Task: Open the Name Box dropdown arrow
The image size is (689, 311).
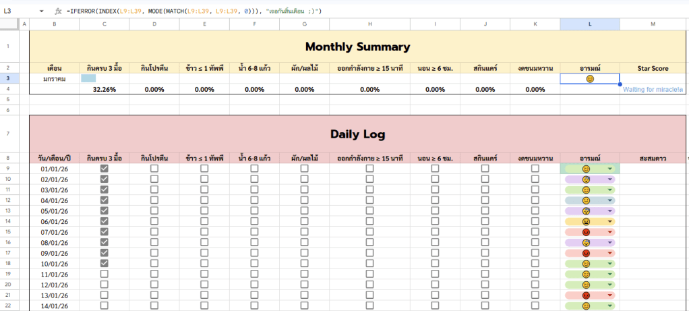Action: point(42,11)
